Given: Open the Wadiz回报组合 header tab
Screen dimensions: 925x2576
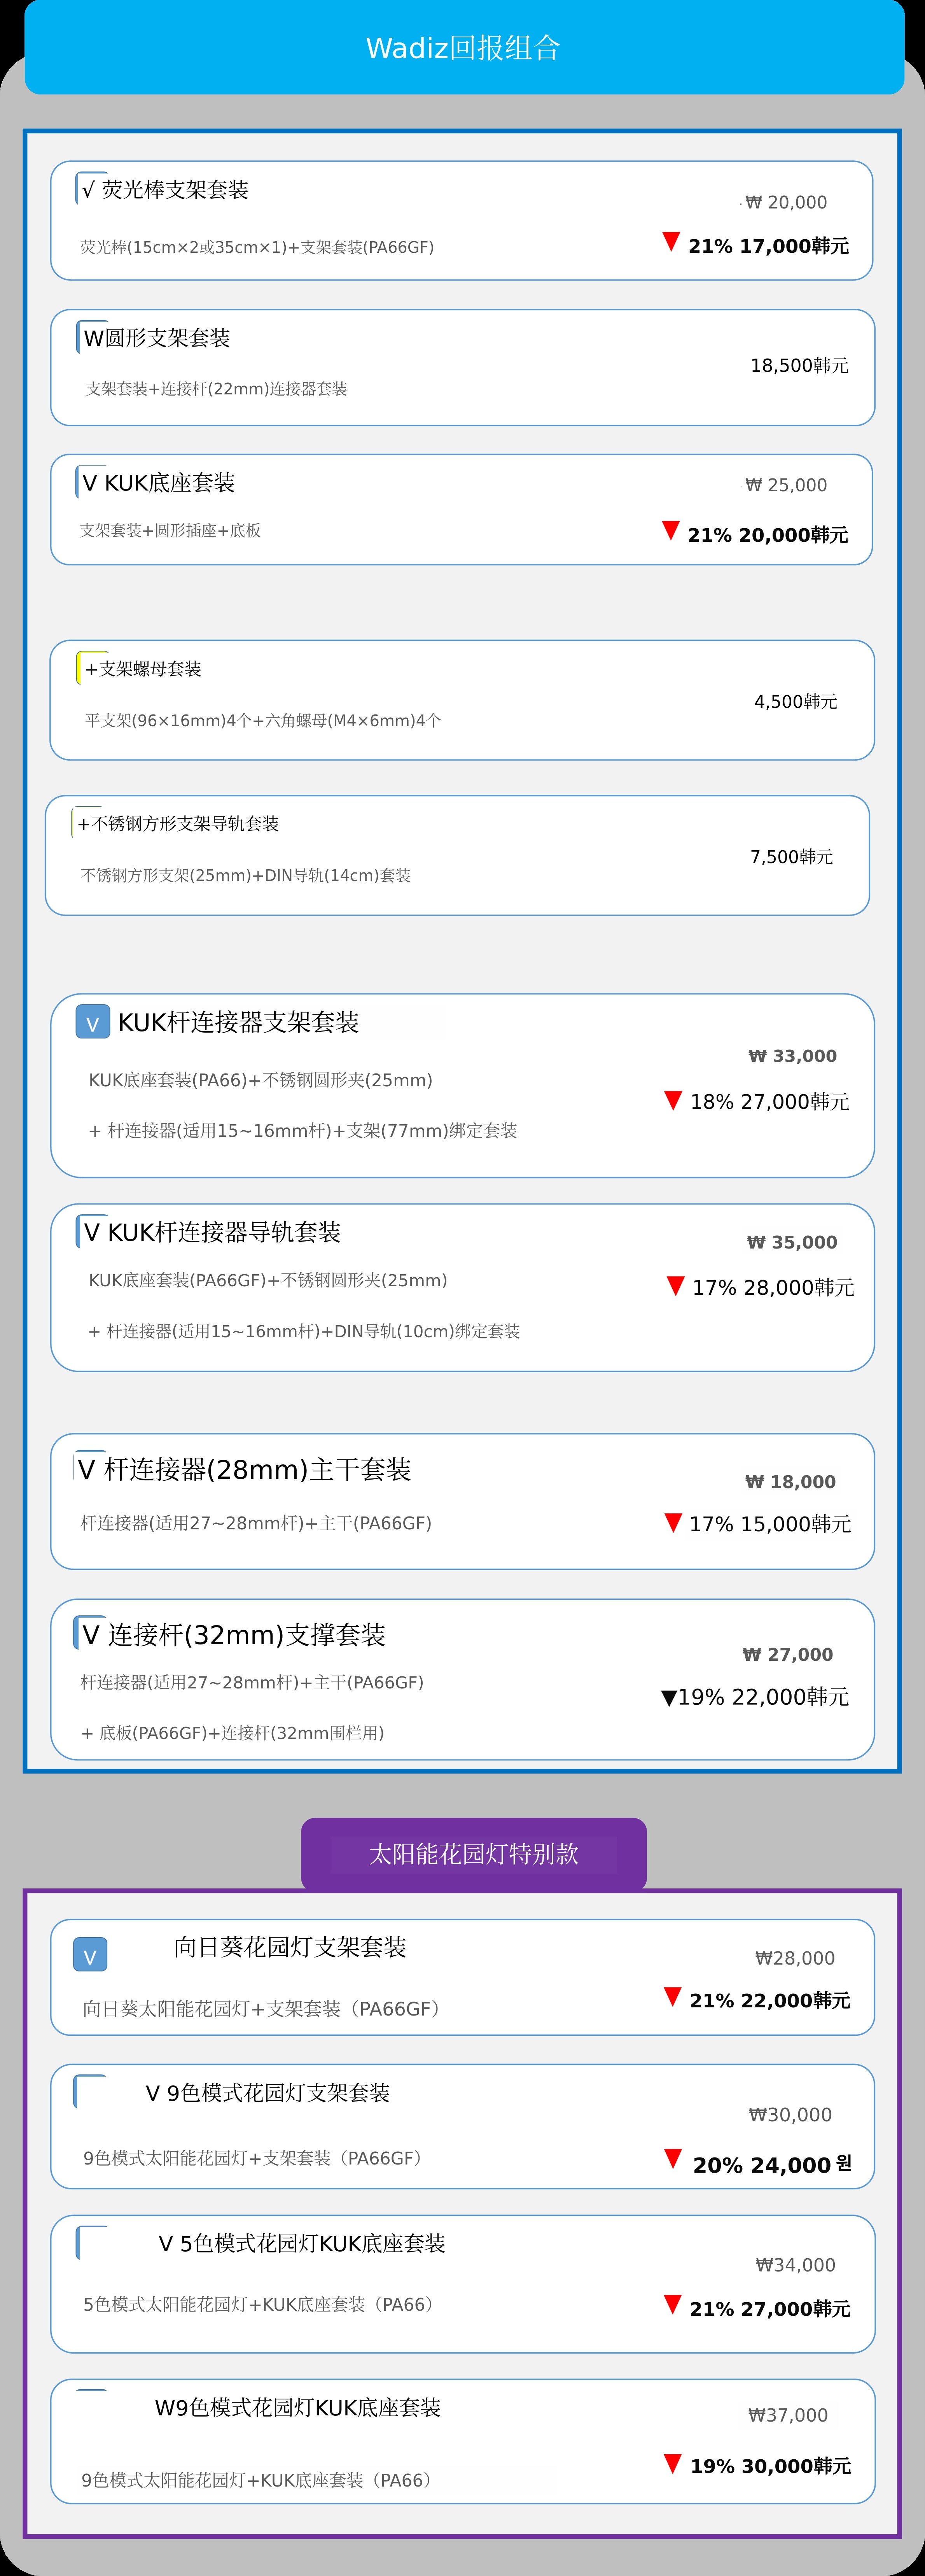Looking at the screenshot, I should click(463, 48).
